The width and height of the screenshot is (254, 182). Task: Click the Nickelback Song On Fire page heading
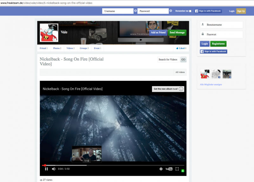[72, 61]
